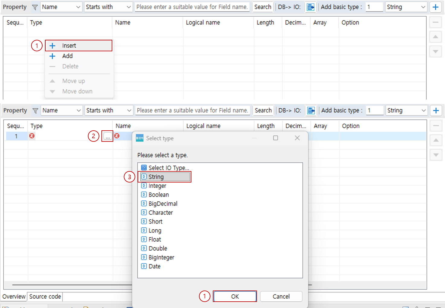Click the plus icon to add basic type

coord(436,7)
